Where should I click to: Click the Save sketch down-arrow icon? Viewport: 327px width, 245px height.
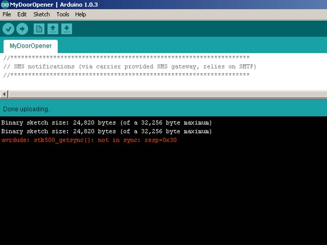[66, 29]
